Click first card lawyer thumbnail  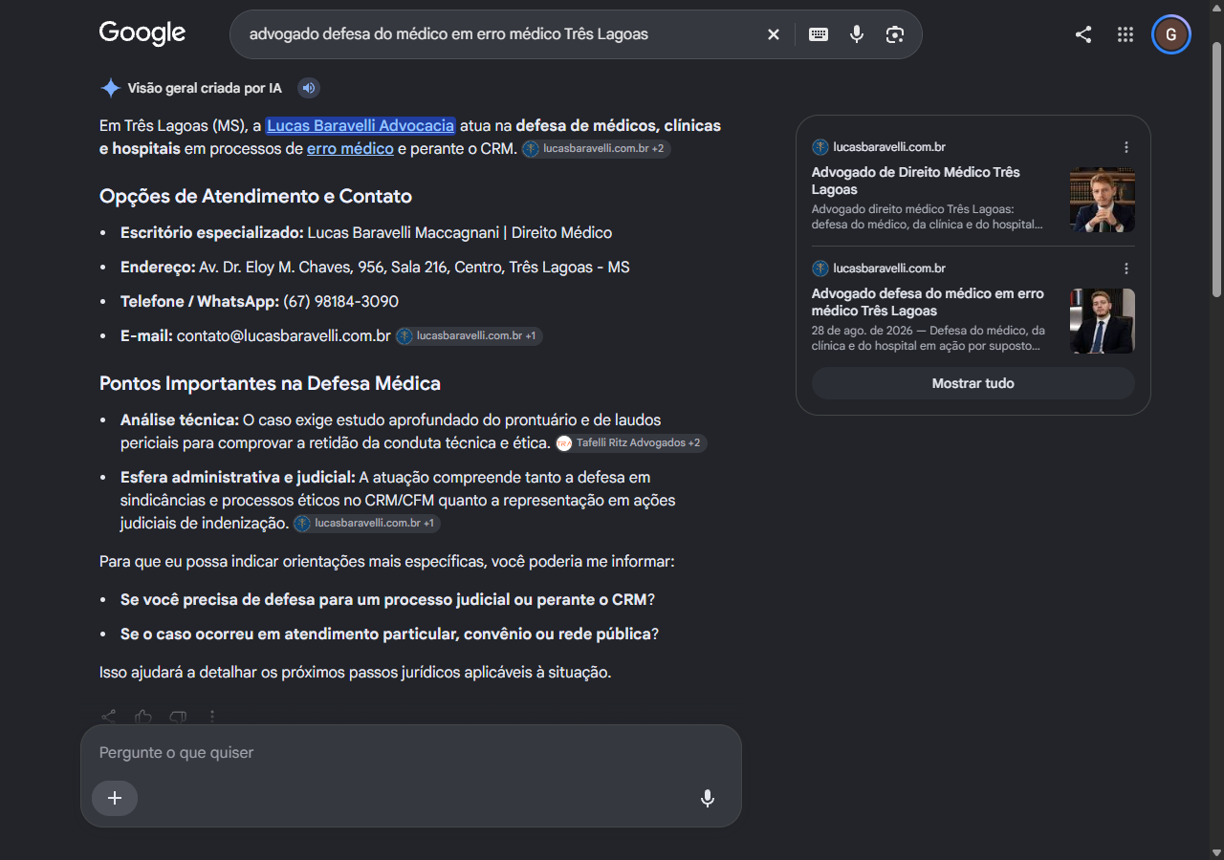[1103, 200]
